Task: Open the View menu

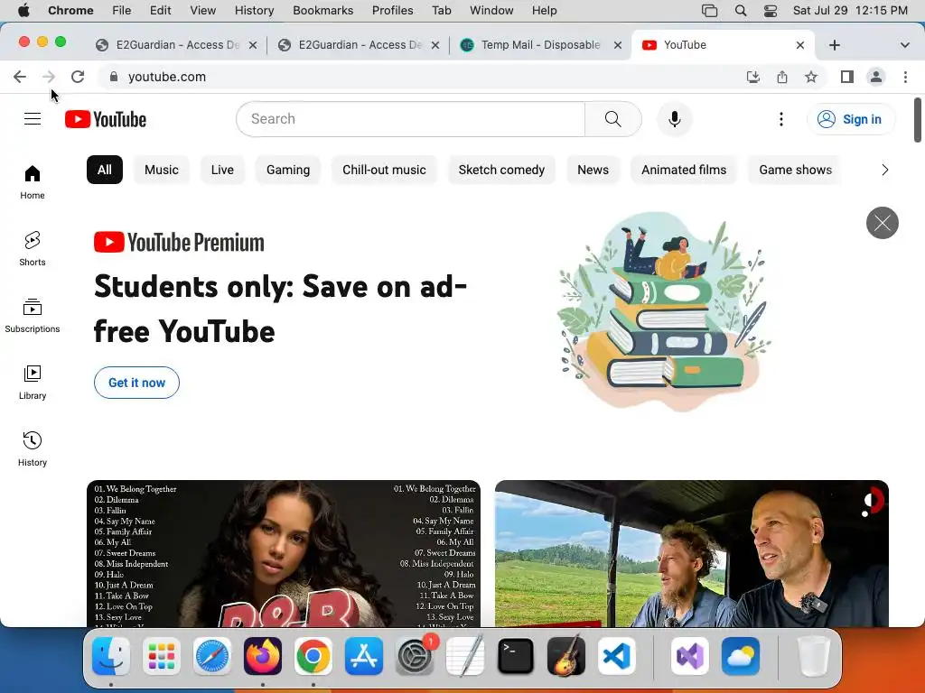Action: click(202, 11)
